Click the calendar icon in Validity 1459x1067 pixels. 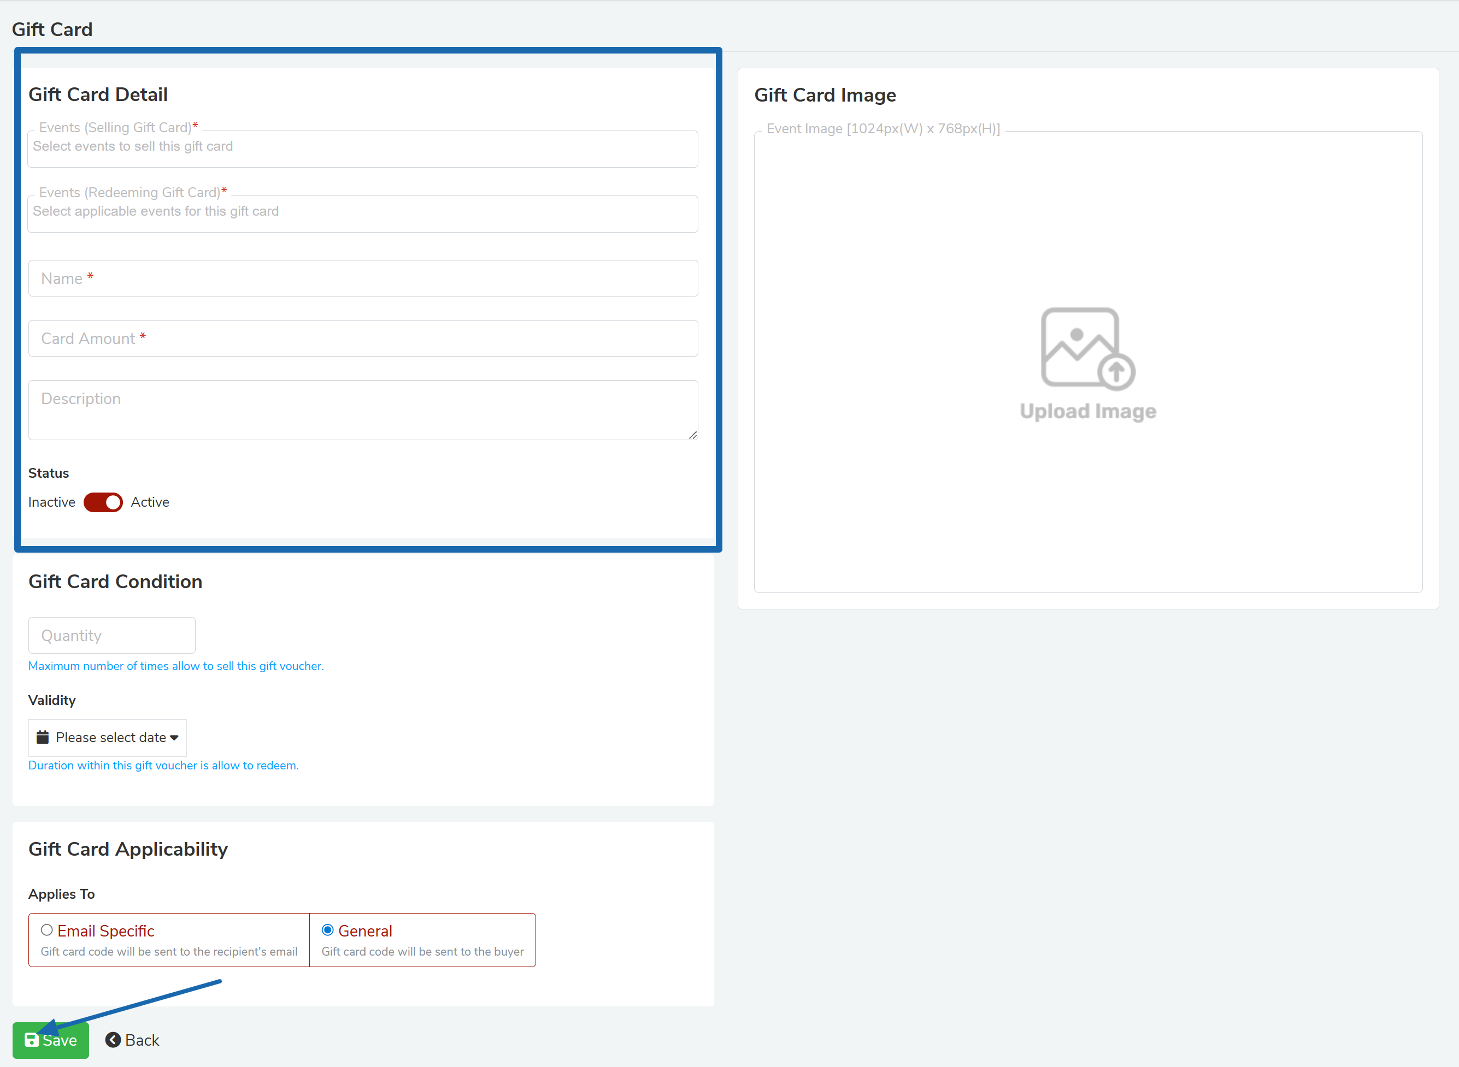tap(43, 737)
